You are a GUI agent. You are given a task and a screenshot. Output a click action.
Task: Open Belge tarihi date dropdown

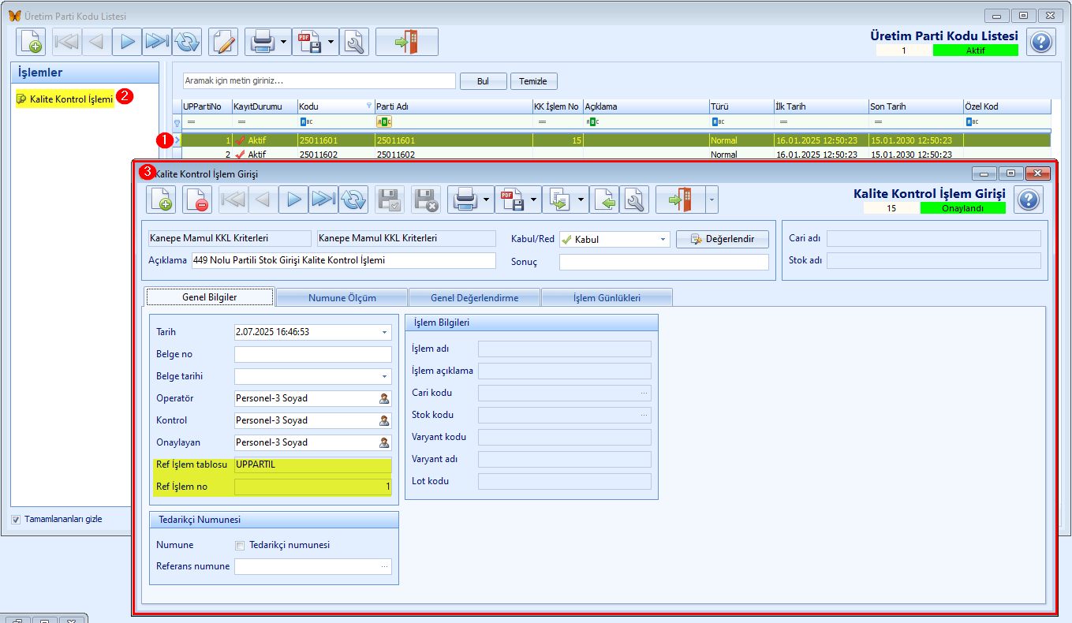(x=385, y=376)
